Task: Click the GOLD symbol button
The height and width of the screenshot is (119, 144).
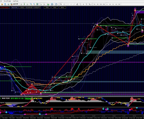Action: point(22,8)
